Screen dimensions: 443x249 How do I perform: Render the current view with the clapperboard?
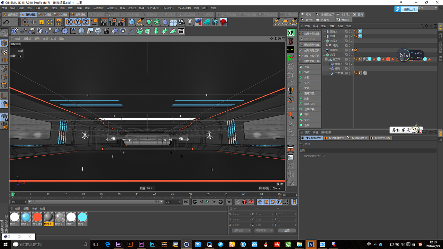click(x=104, y=22)
